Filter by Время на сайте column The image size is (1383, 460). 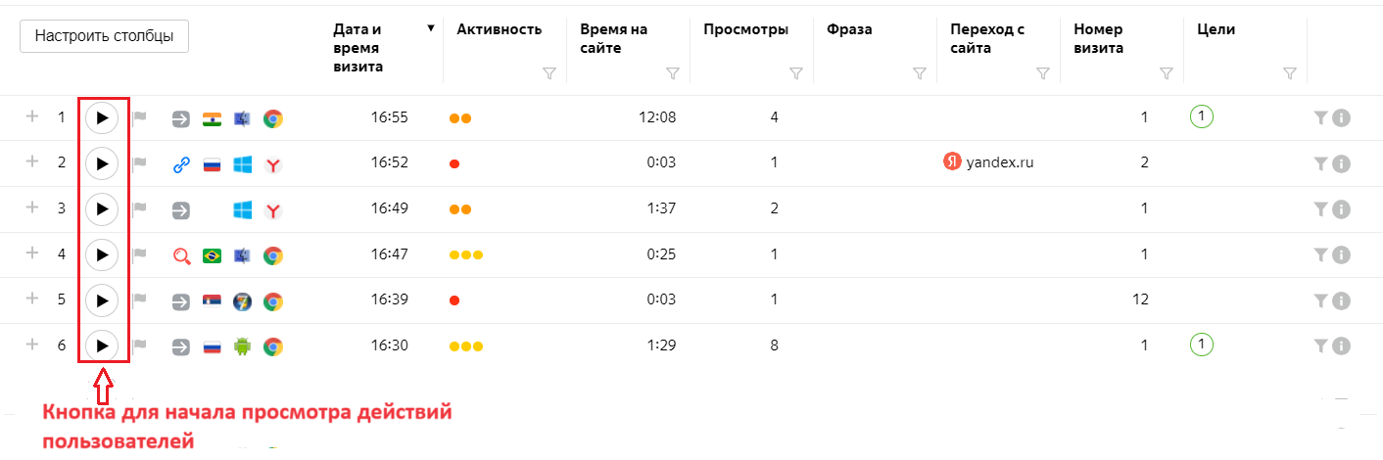pyautogui.click(x=672, y=73)
